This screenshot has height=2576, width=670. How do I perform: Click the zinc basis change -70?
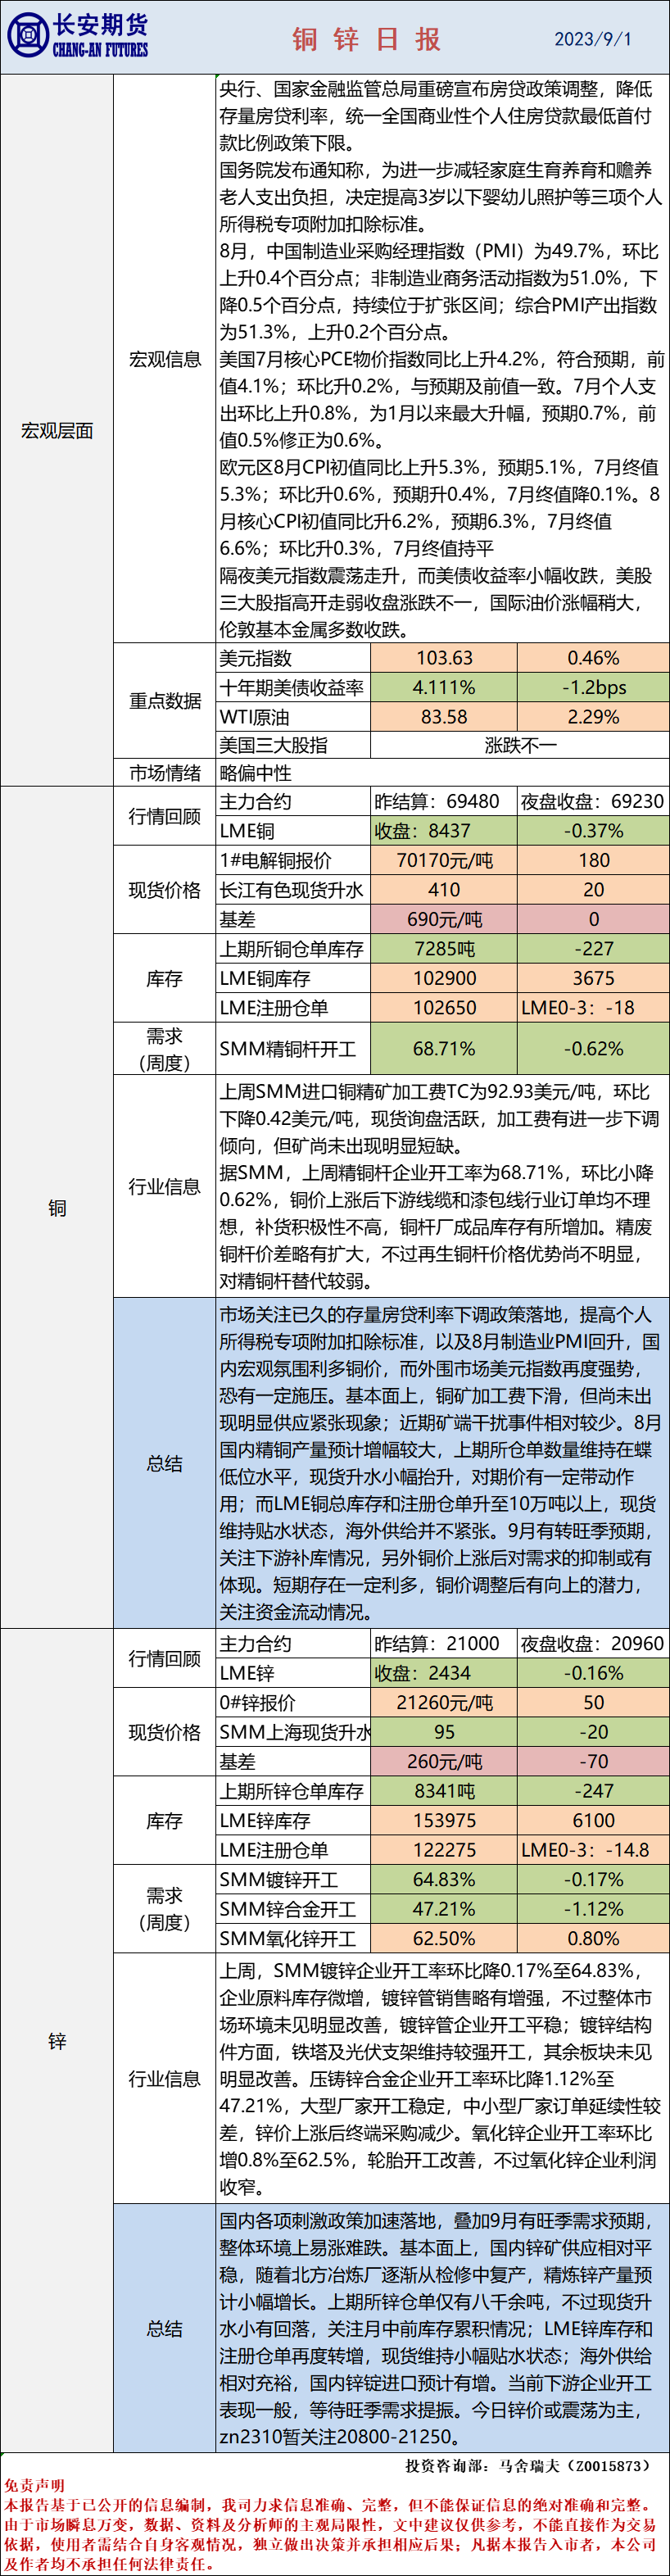pyautogui.click(x=594, y=1762)
